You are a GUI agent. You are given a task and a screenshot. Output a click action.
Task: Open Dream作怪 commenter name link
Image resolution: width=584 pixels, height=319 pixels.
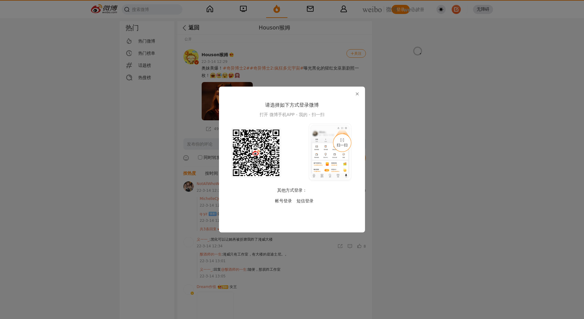point(206,287)
